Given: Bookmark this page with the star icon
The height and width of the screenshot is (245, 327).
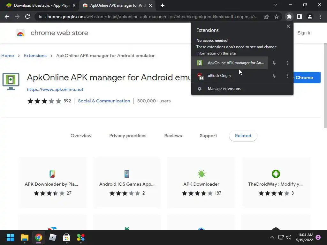Looking at the screenshot, I should [276, 17].
